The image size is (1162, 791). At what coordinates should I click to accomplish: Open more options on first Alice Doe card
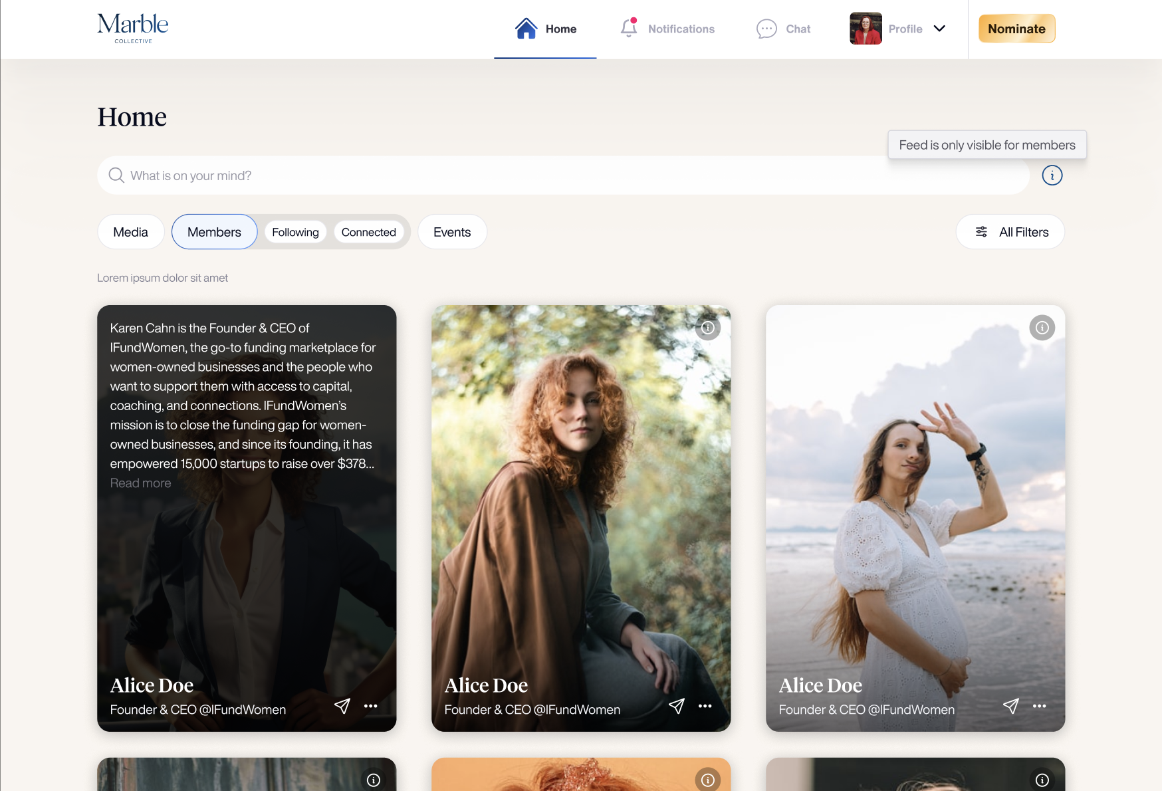click(x=371, y=706)
